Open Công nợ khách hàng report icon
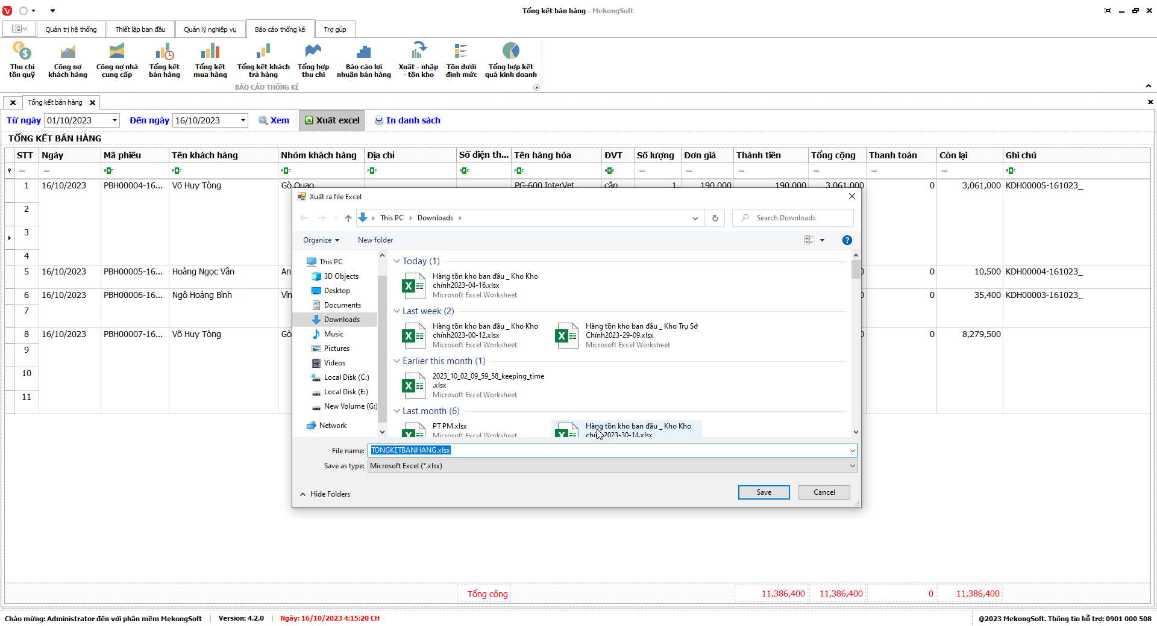The height and width of the screenshot is (626, 1157). click(67, 60)
